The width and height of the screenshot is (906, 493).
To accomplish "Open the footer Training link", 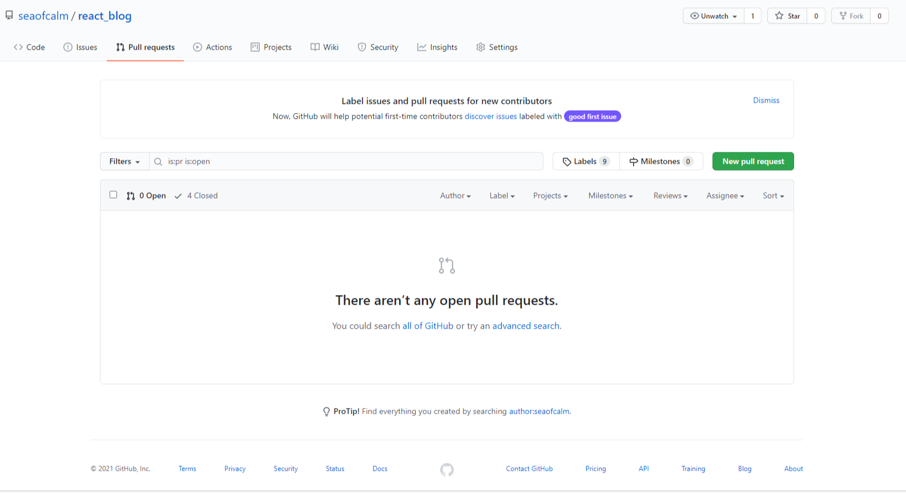I will (693, 469).
